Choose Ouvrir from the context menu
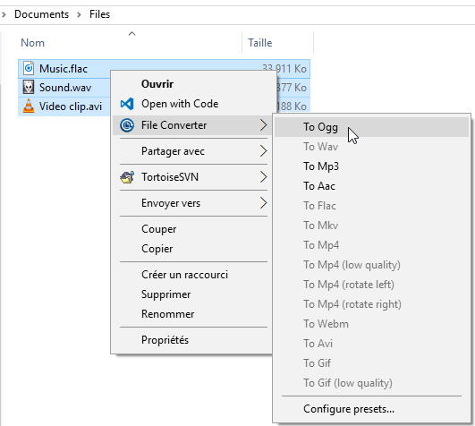The width and height of the screenshot is (475, 426). 157,84
